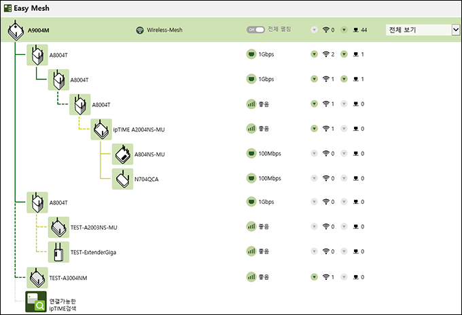Expand wired arrow on TEST-A2003NS-MU row

344,226
